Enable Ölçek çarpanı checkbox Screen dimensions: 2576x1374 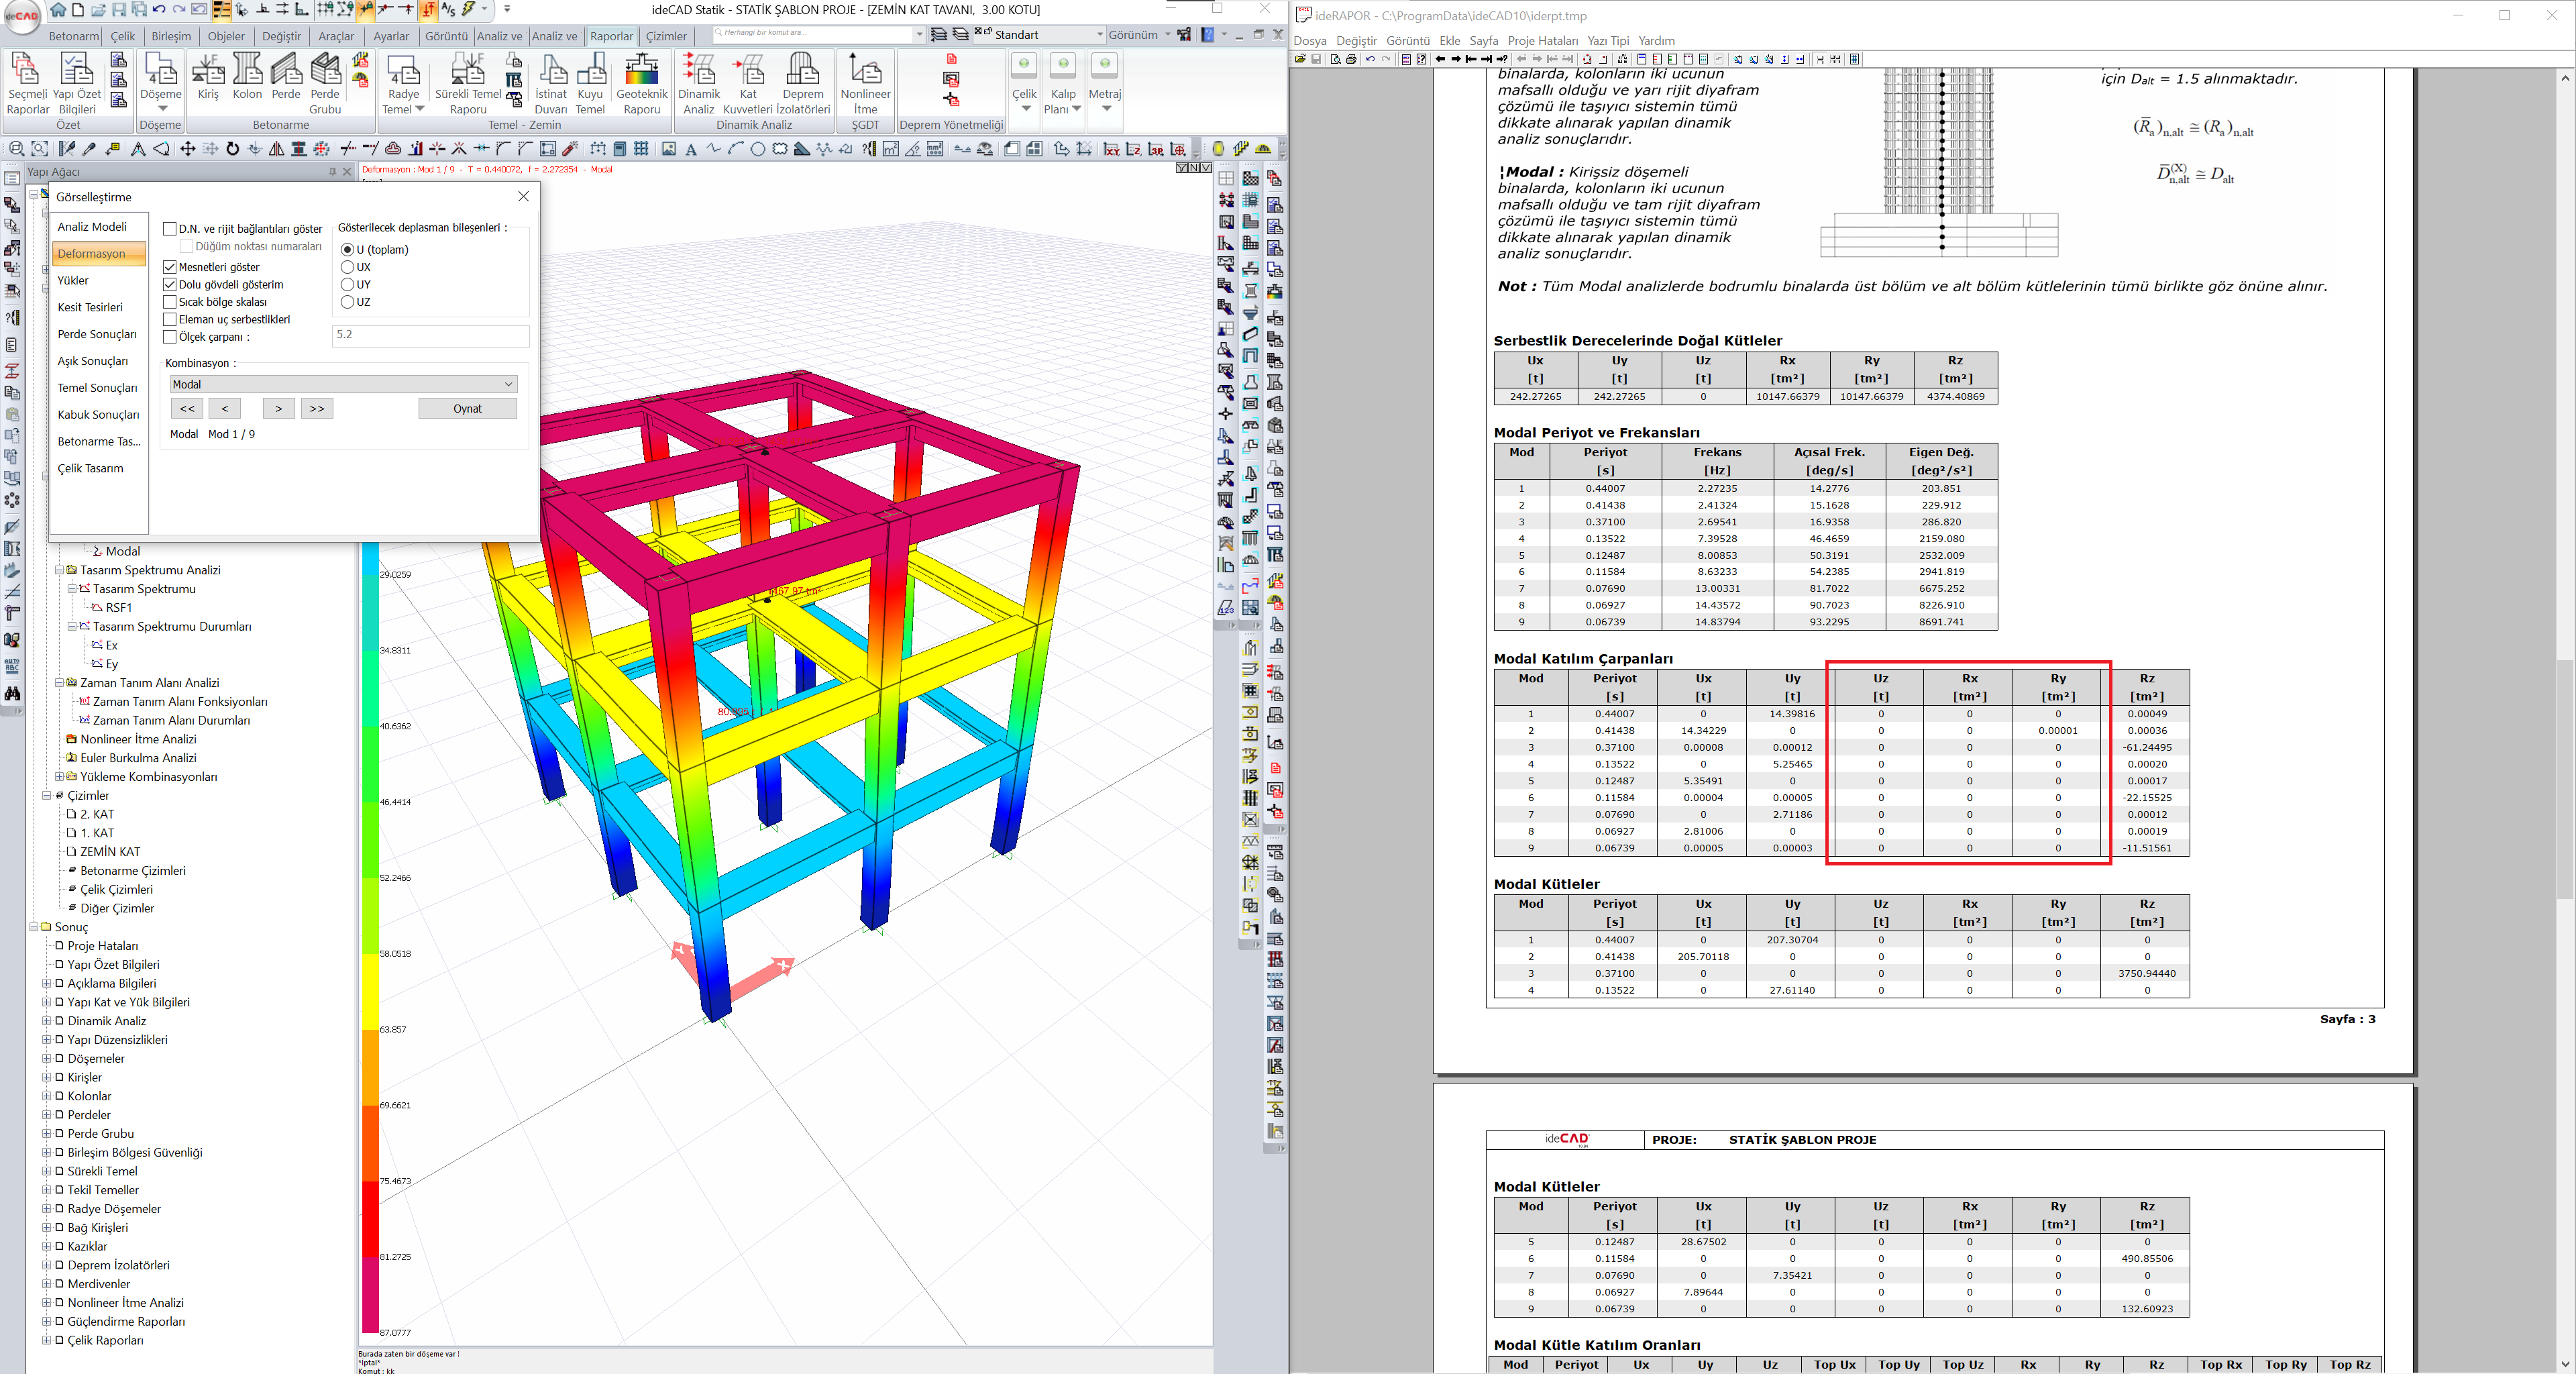click(170, 337)
